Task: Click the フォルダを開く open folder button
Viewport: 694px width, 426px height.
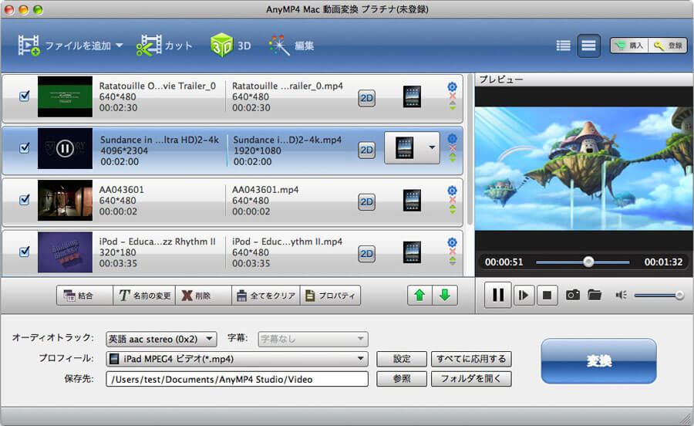Action: coord(471,379)
